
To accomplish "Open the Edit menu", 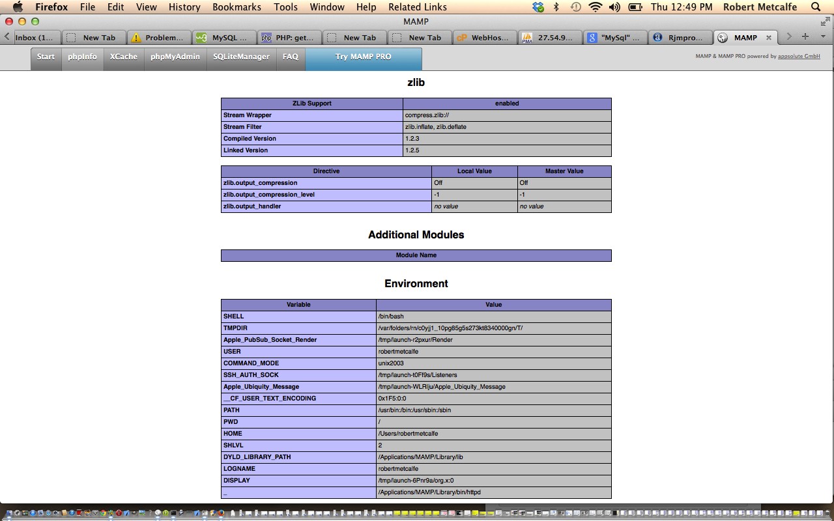I will (116, 7).
